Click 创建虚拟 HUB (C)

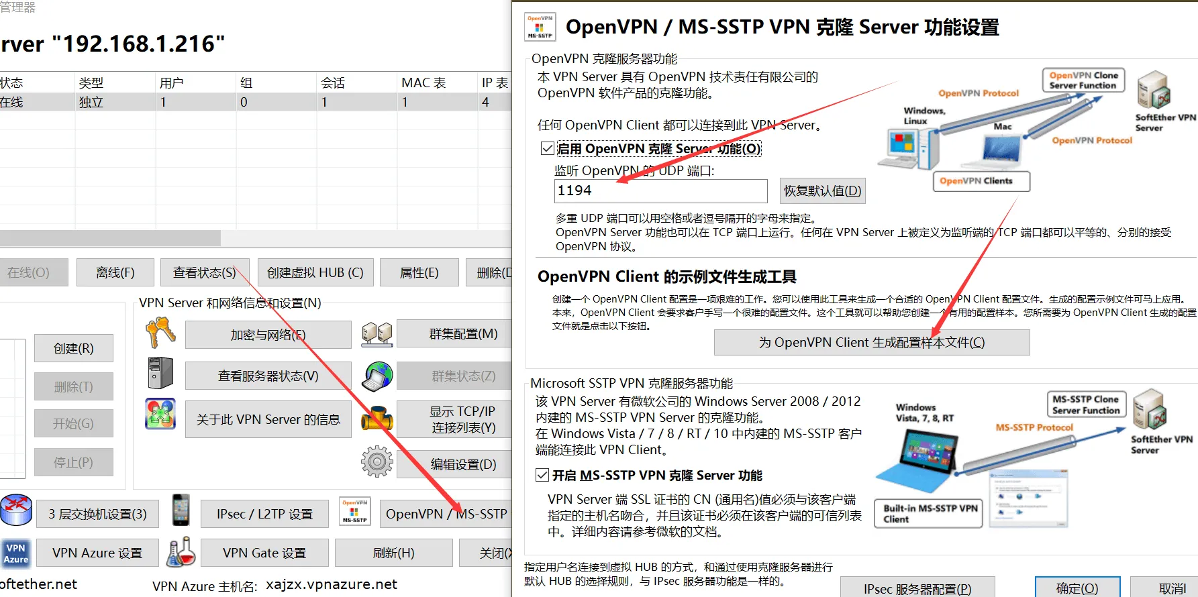pyautogui.click(x=315, y=272)
